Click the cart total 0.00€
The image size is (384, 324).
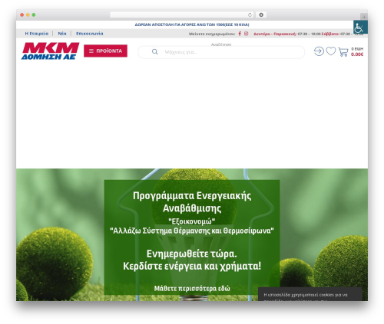click(x=357, y=54)
